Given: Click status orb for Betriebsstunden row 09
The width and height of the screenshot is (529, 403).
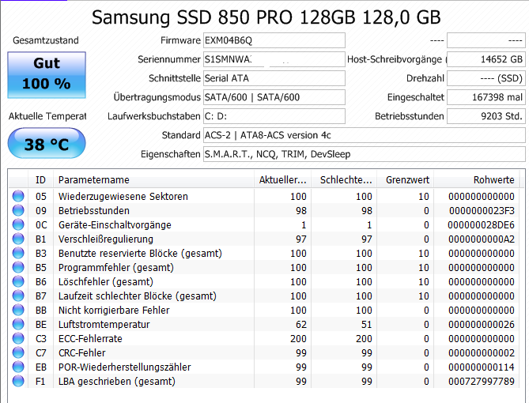Looking at the screenshot, I should point(18,210).
